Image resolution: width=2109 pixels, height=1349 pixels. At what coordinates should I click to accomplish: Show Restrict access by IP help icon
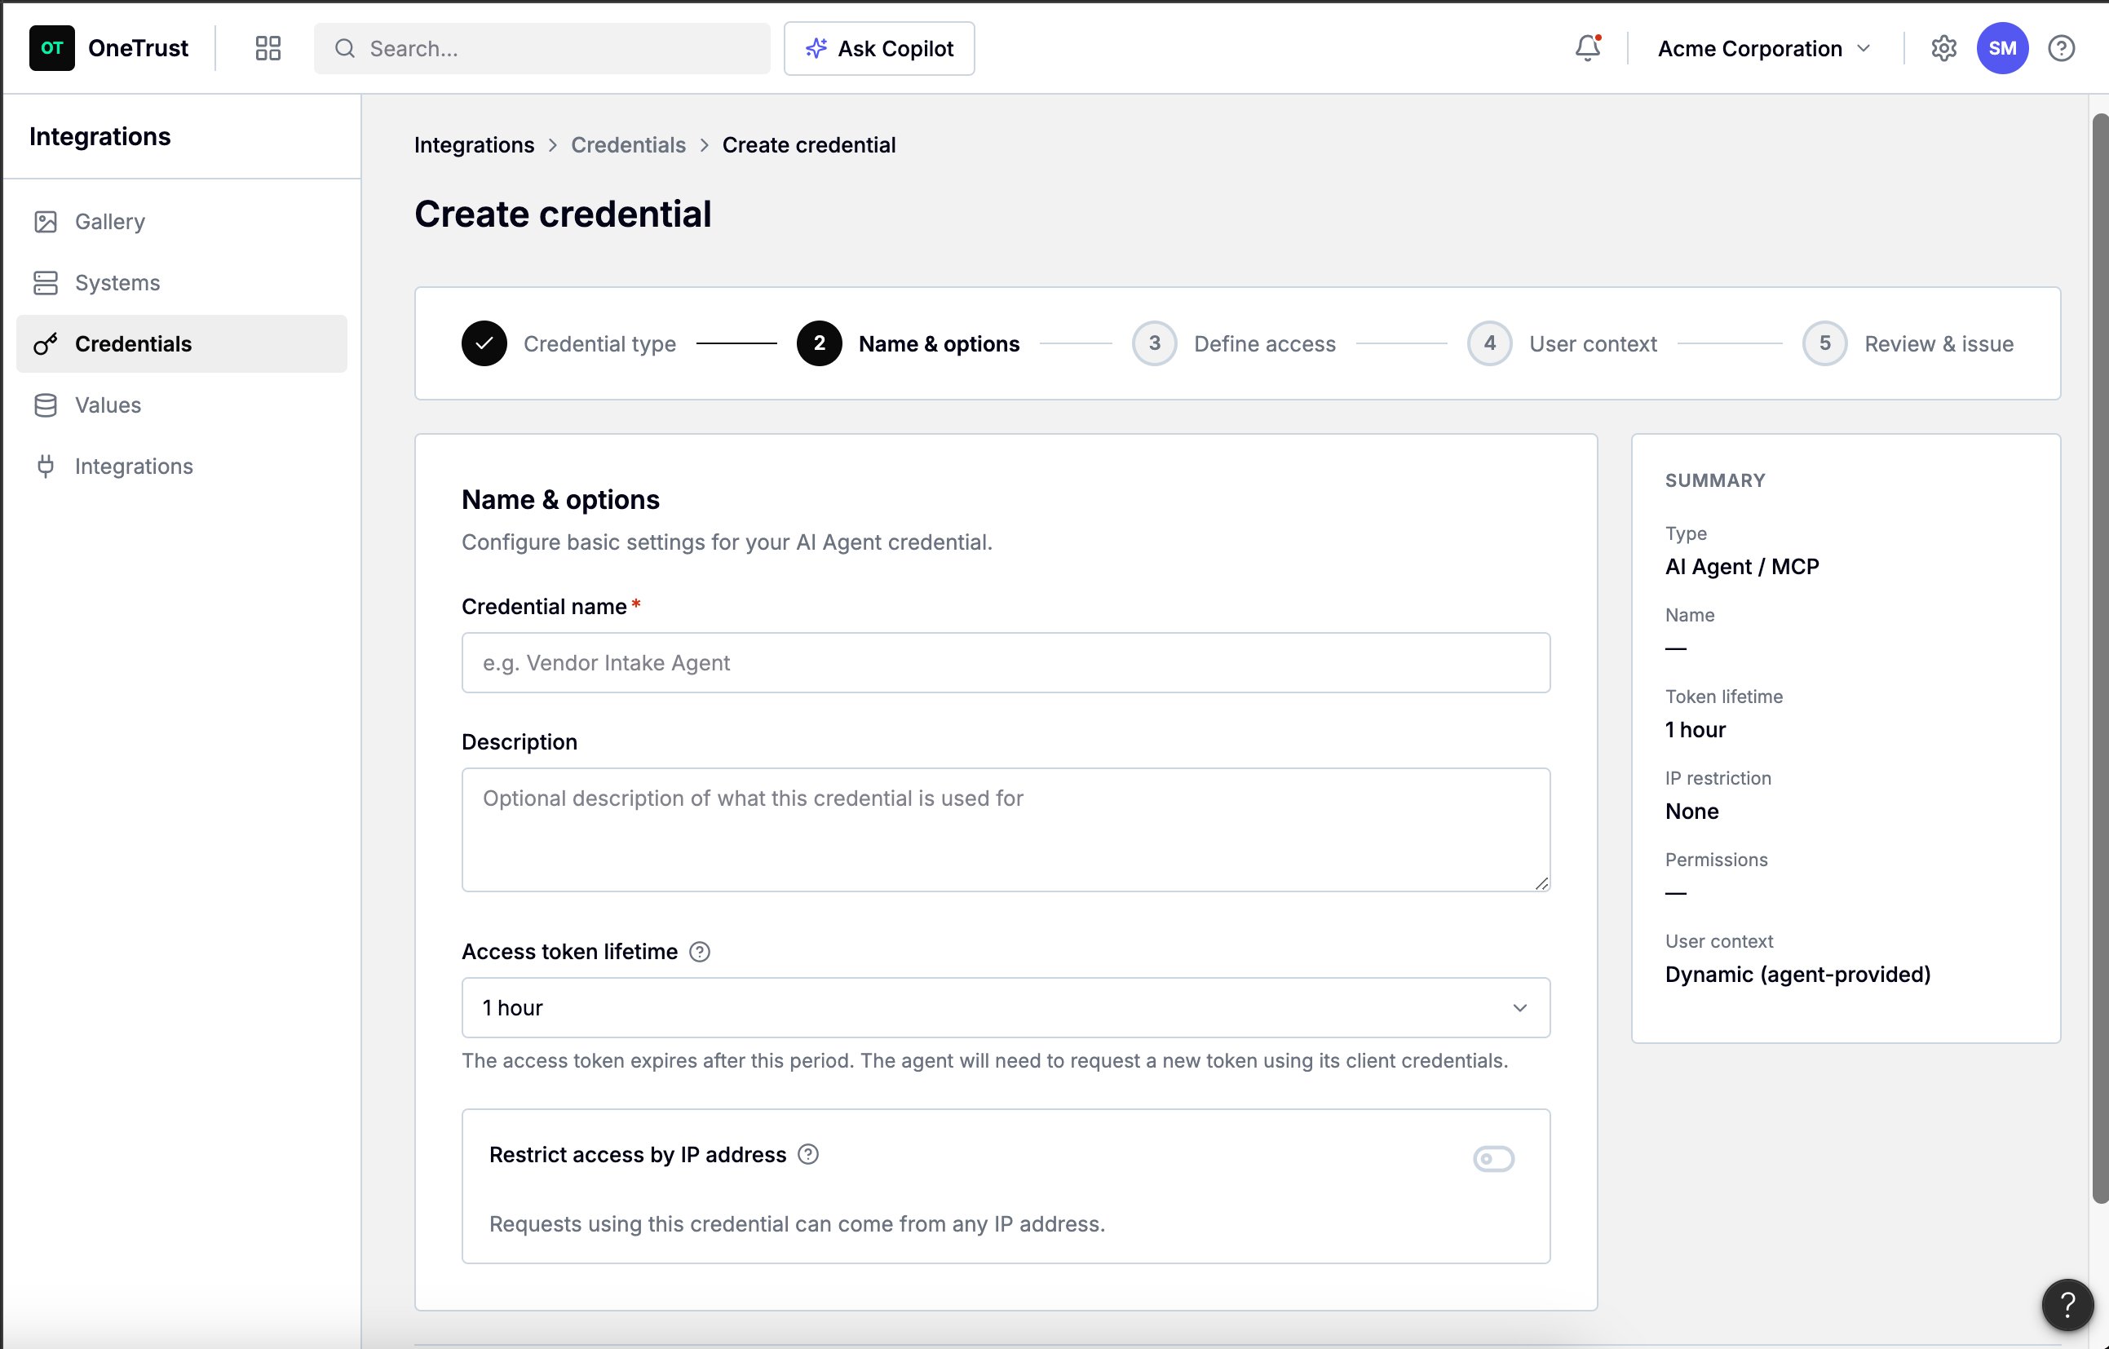[x=808, y=1155]
